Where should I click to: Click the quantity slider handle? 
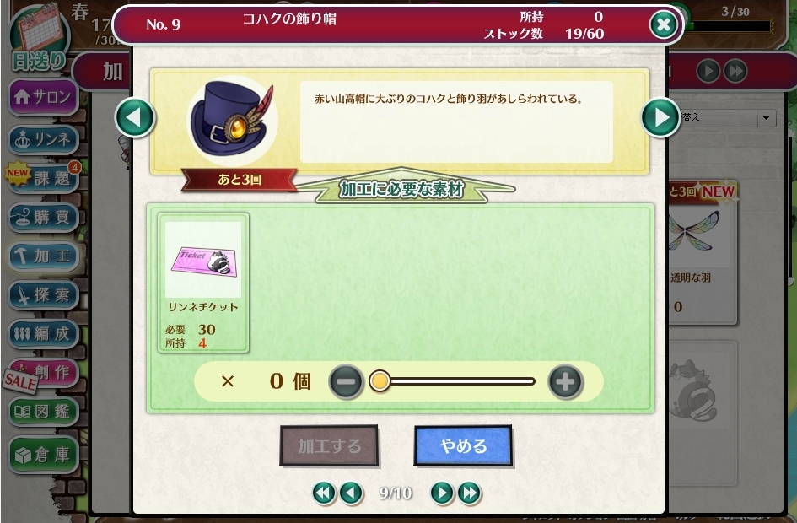click(380, 380)
